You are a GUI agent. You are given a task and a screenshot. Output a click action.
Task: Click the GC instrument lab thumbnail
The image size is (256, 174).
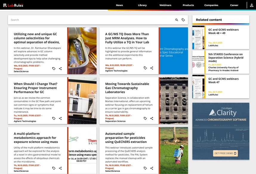click(x=82, y=101)
